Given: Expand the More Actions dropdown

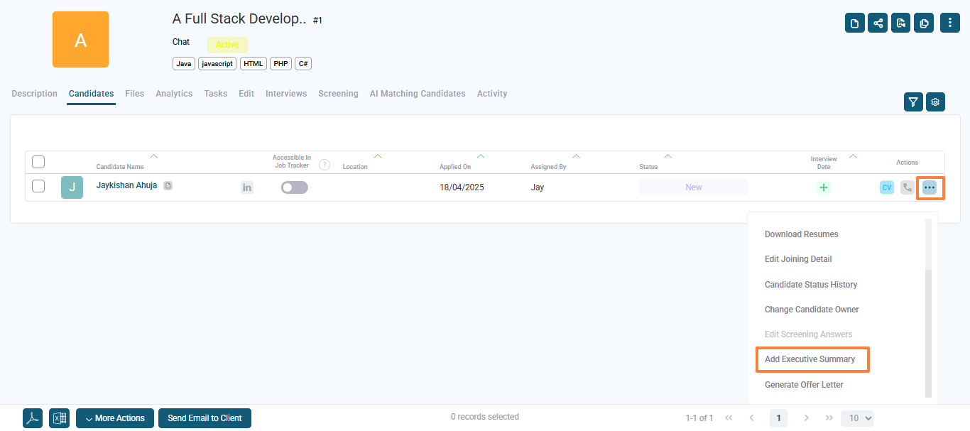Looking at the screenshot, I should point(115,418).
